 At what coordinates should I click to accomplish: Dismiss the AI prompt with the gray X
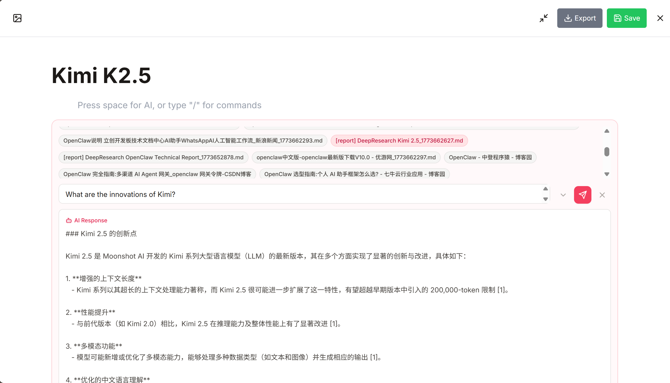(602, 195)
